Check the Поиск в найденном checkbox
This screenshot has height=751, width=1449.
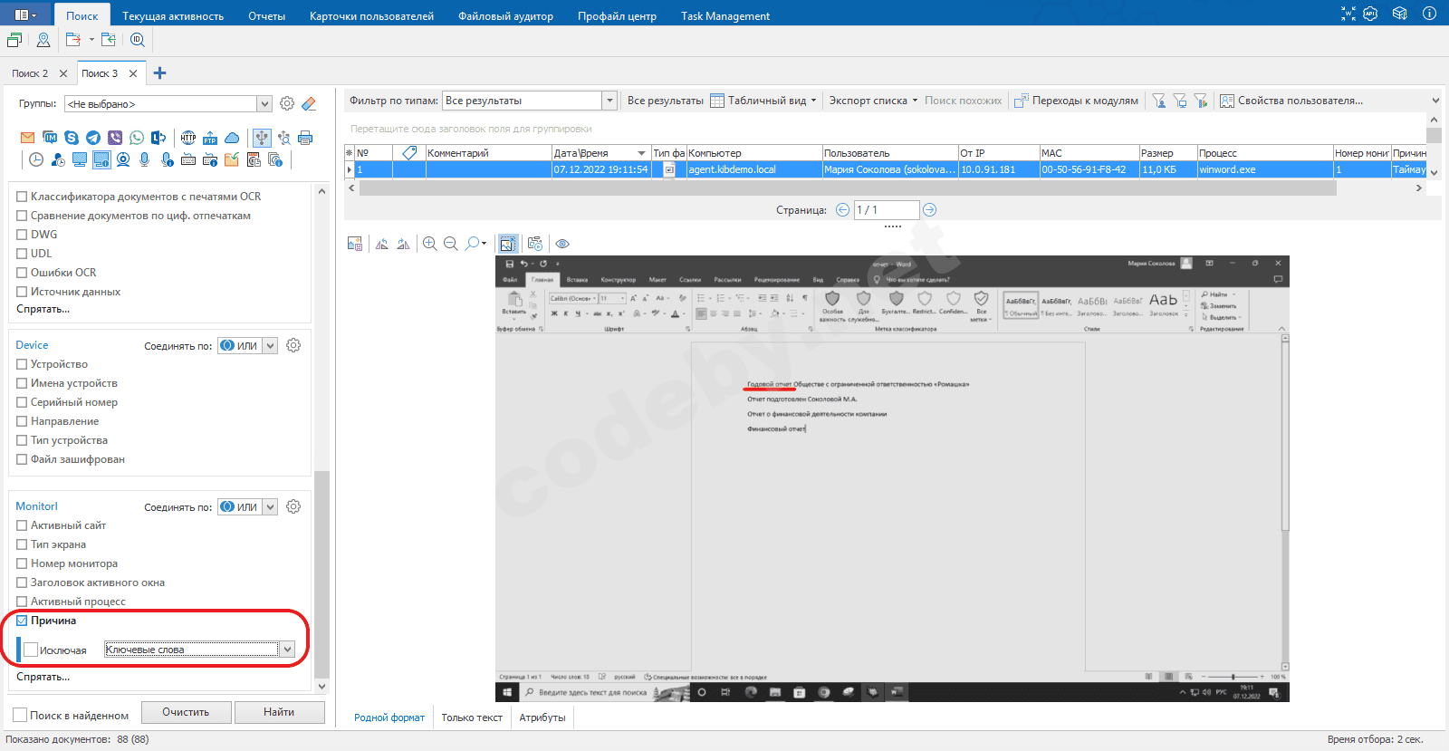pyautogui.click(x=20, y=716)
